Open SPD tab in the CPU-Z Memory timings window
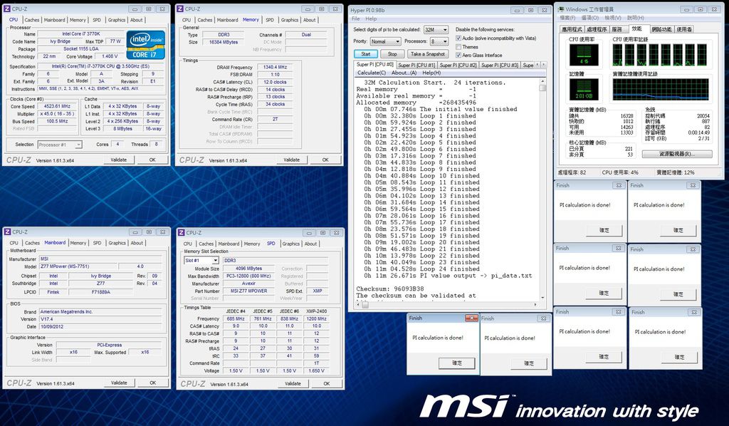This screenshot has width=729, height=426. 270,20
